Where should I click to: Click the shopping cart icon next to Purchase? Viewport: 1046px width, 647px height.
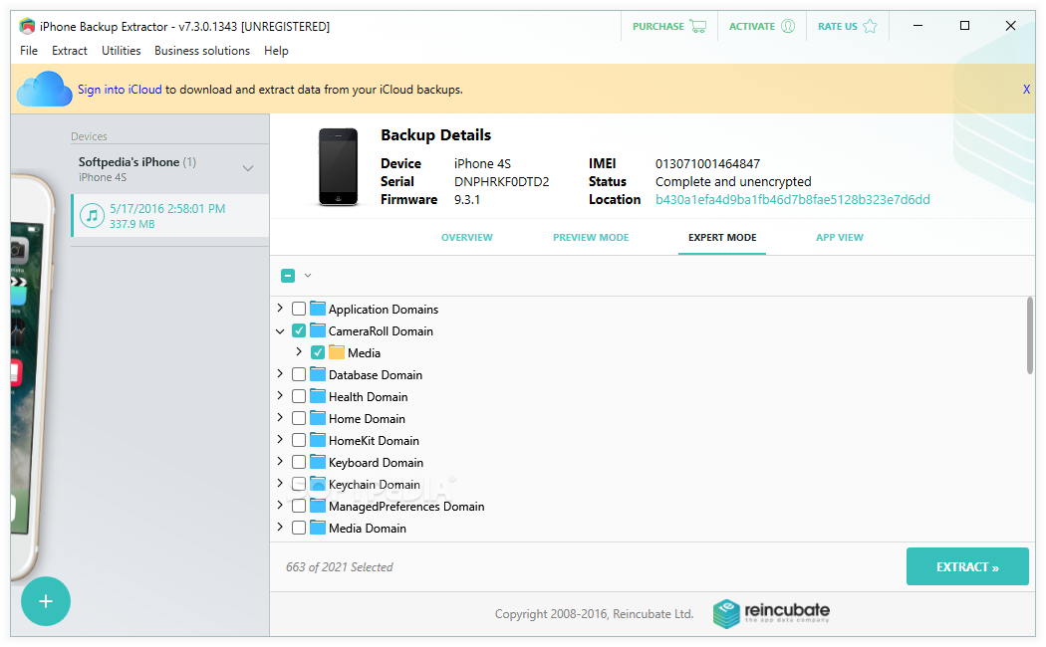tap(698, 27)
